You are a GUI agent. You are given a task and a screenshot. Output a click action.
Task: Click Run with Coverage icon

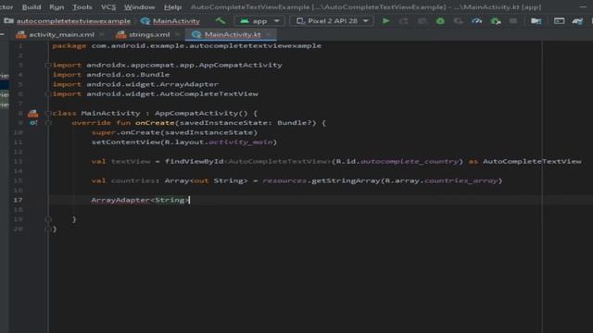tap(459, 21)
